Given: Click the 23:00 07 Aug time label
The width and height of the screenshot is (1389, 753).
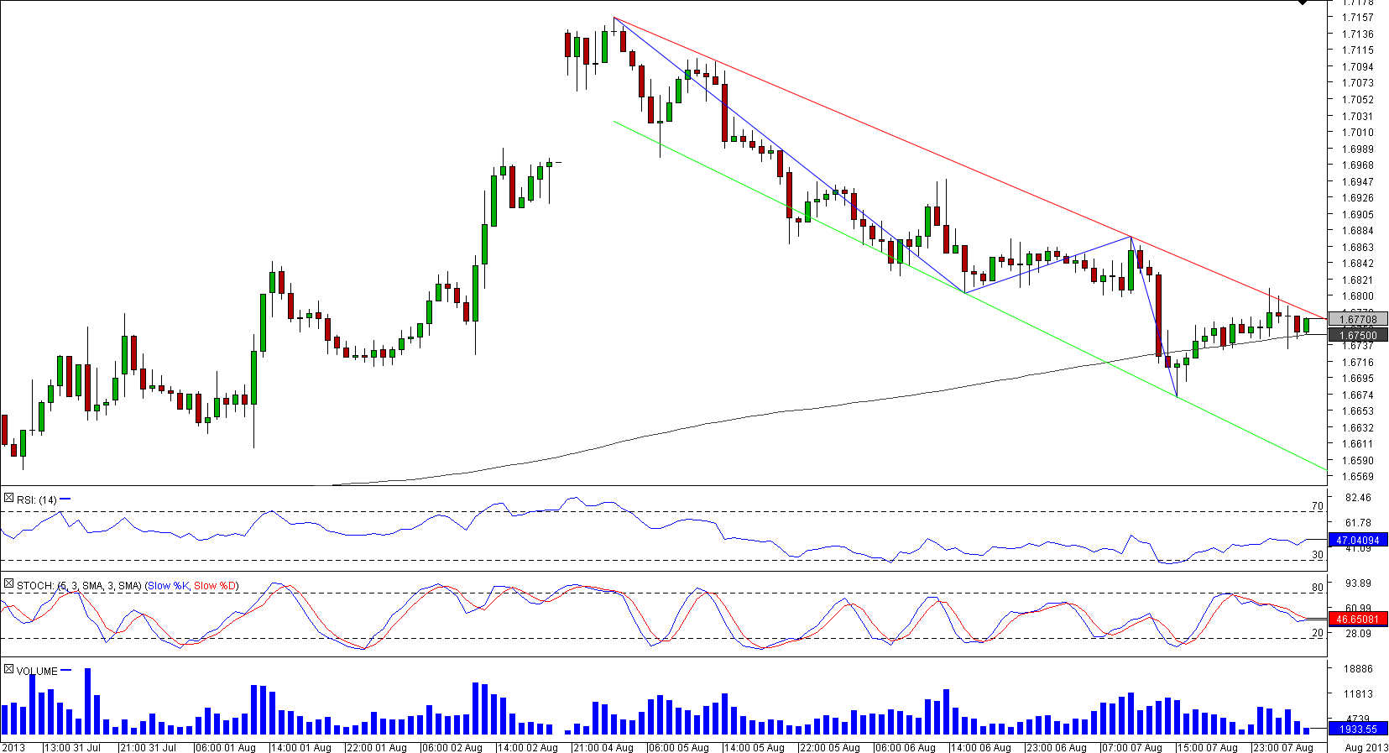Looking at the screenshot, I should click(1283, 747).
